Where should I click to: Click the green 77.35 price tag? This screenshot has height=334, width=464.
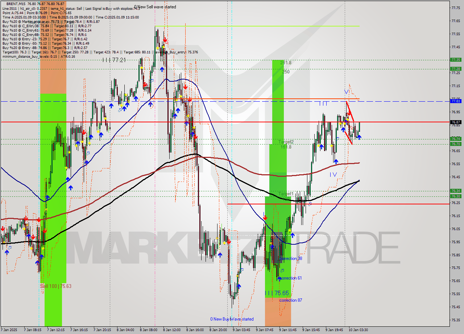click(x=456, y=60)
